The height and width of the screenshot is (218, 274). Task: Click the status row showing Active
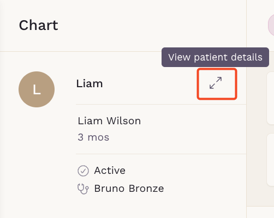[161, 171]
